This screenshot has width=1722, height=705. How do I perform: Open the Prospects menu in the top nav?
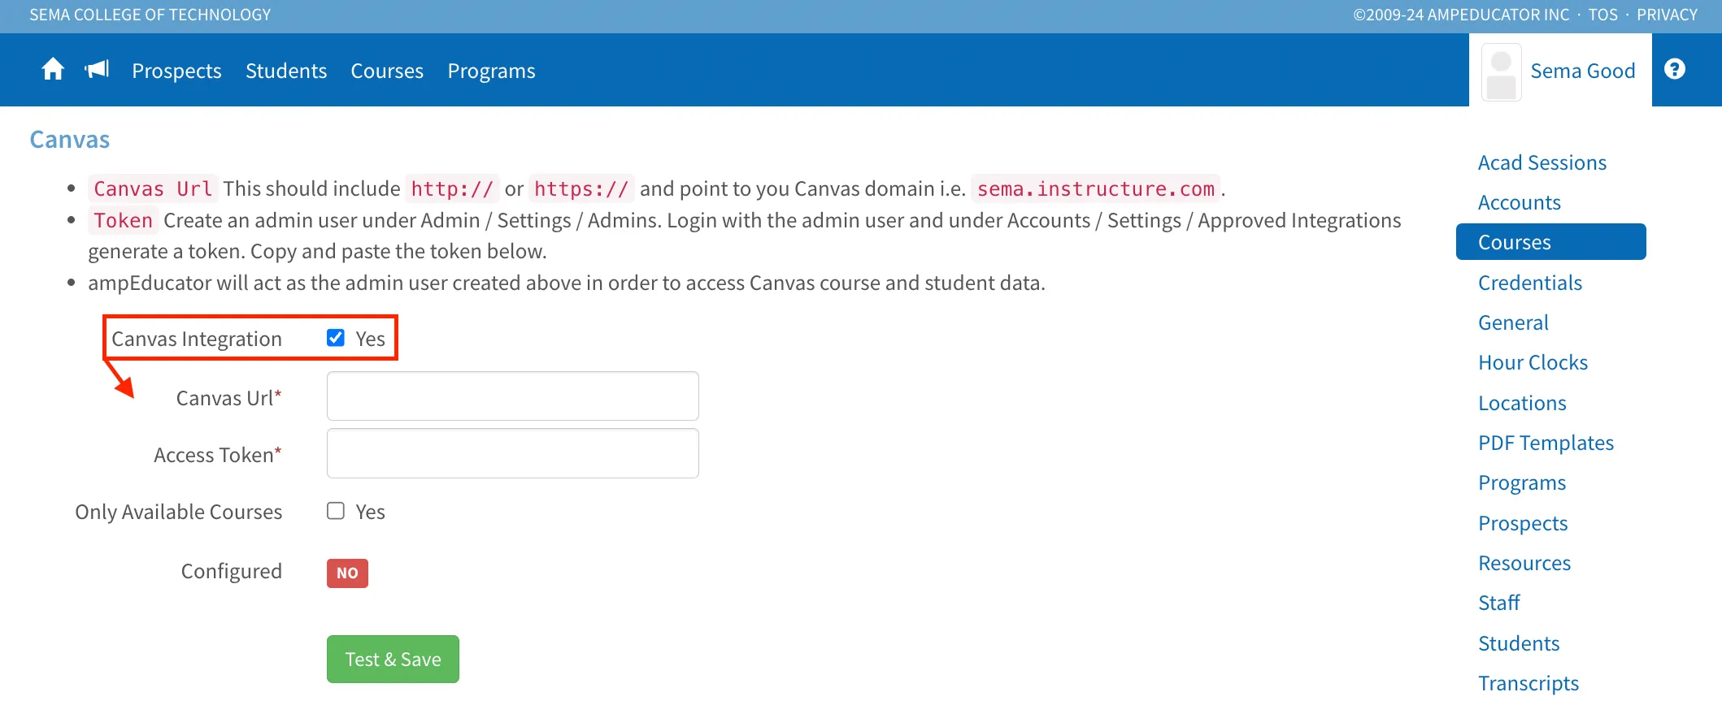pos(176,71)
